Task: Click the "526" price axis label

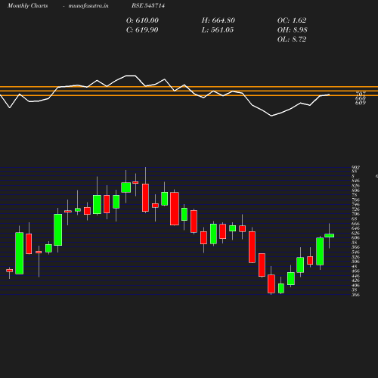Action: (x=355, y=257)
